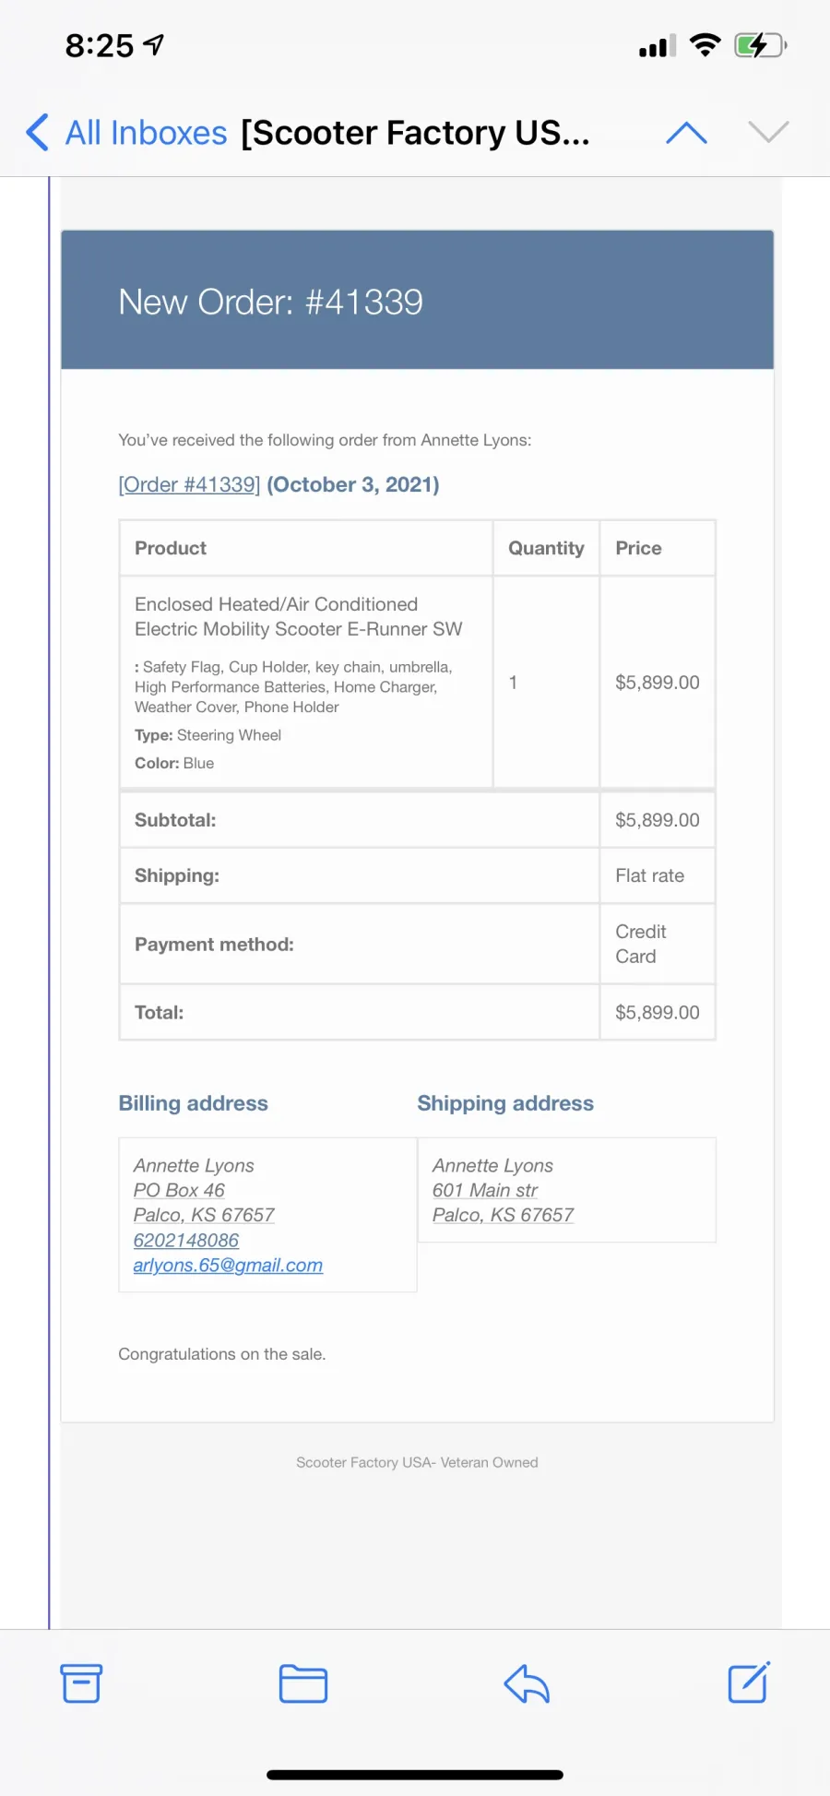
Task: Show previous message with up arrow
Action: coord(686,133)
